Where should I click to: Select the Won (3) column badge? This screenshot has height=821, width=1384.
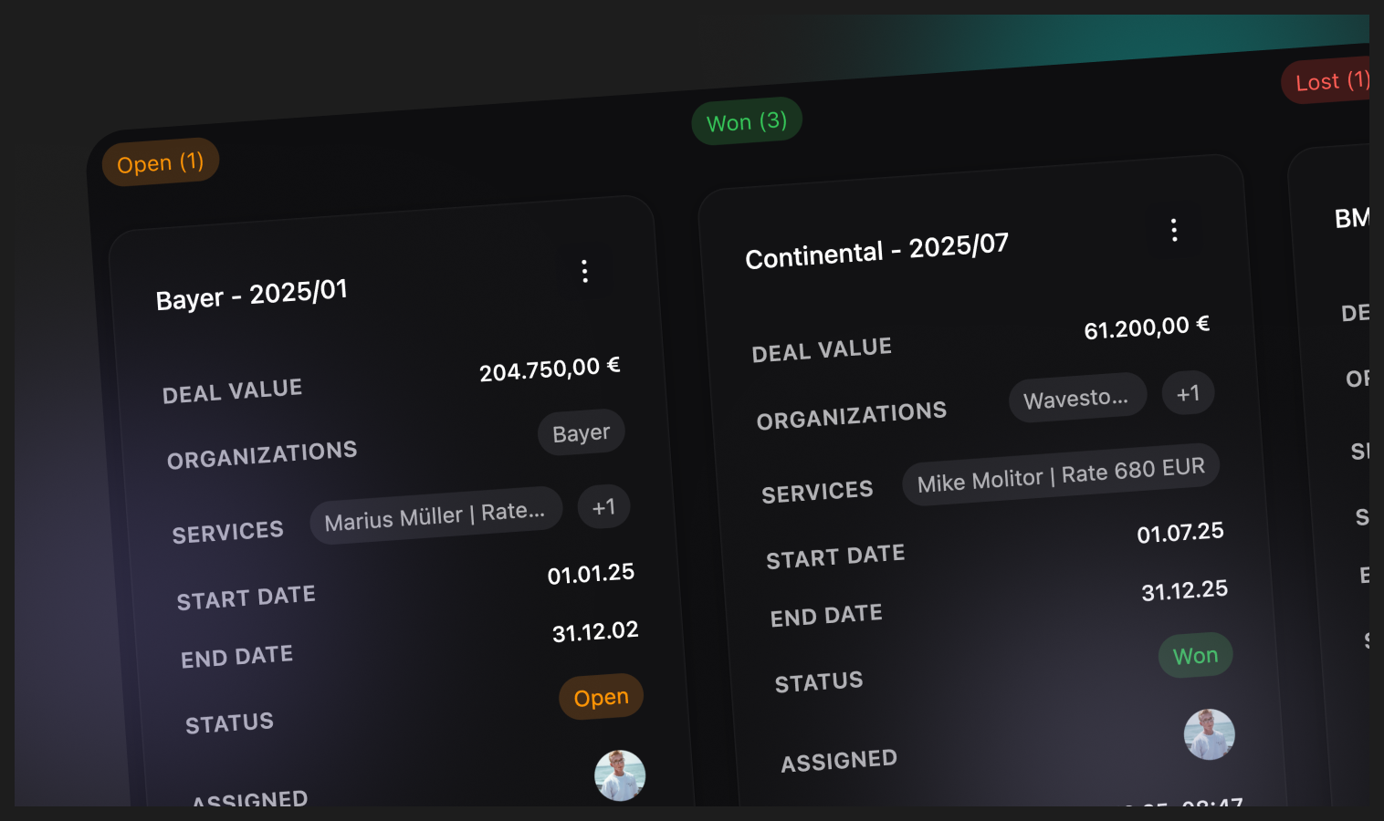[747, 121]
